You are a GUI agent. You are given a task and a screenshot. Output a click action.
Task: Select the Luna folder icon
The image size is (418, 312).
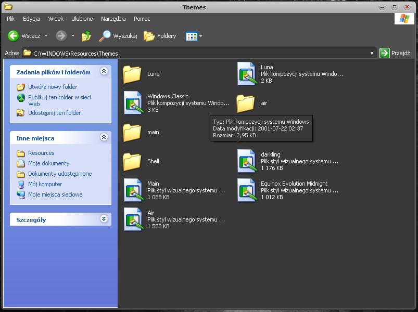pos(132,74)
